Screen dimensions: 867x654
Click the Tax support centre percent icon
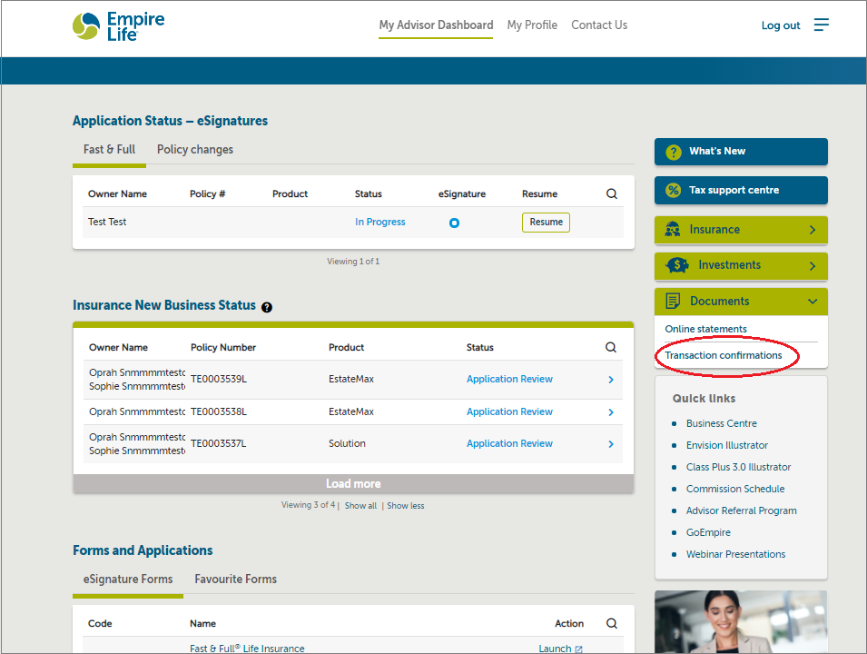pyautogui.click(x=674, y=191)
